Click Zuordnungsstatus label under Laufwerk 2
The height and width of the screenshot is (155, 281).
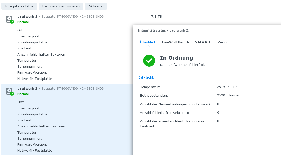(x=33, y=114)
